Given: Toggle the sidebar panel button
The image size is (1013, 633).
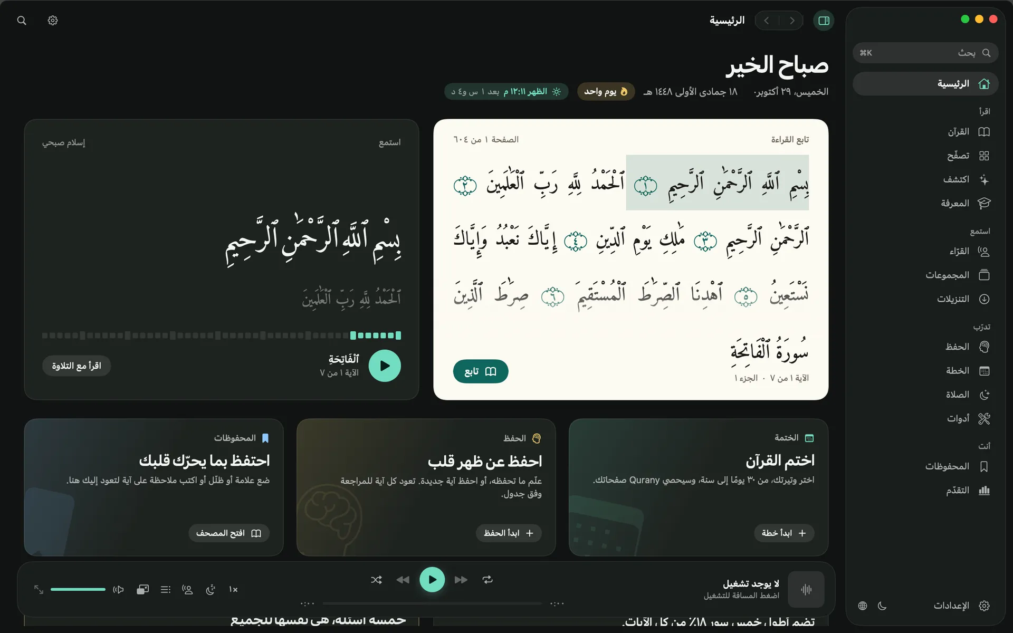Looking at the screenshot, I should click(824, 21).
